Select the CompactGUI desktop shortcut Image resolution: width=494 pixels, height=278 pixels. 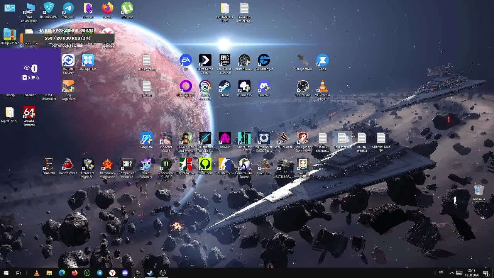[x=303, y=63]
